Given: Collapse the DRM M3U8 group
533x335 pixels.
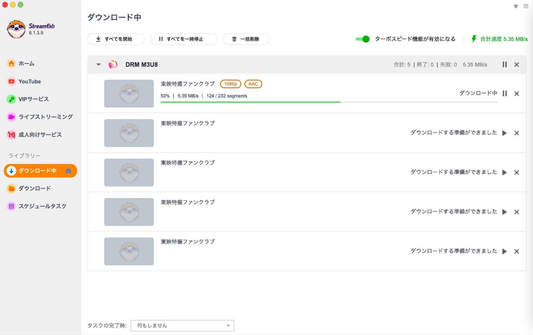Looking at the screenshot, I should [99, 64].
